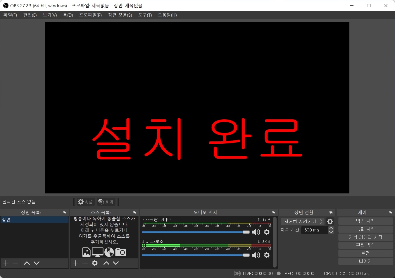Increase 지속 시간 with the up stepper

(x=331, y=228)
